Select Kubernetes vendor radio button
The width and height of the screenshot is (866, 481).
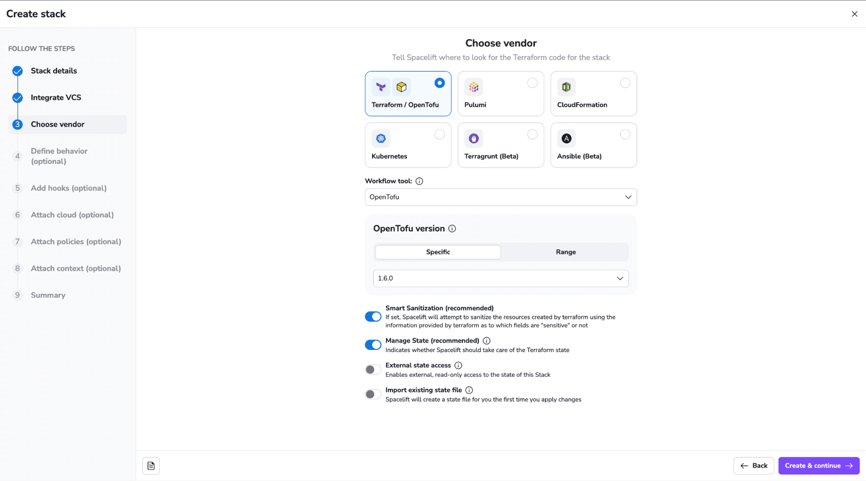(x=439, y=135)
